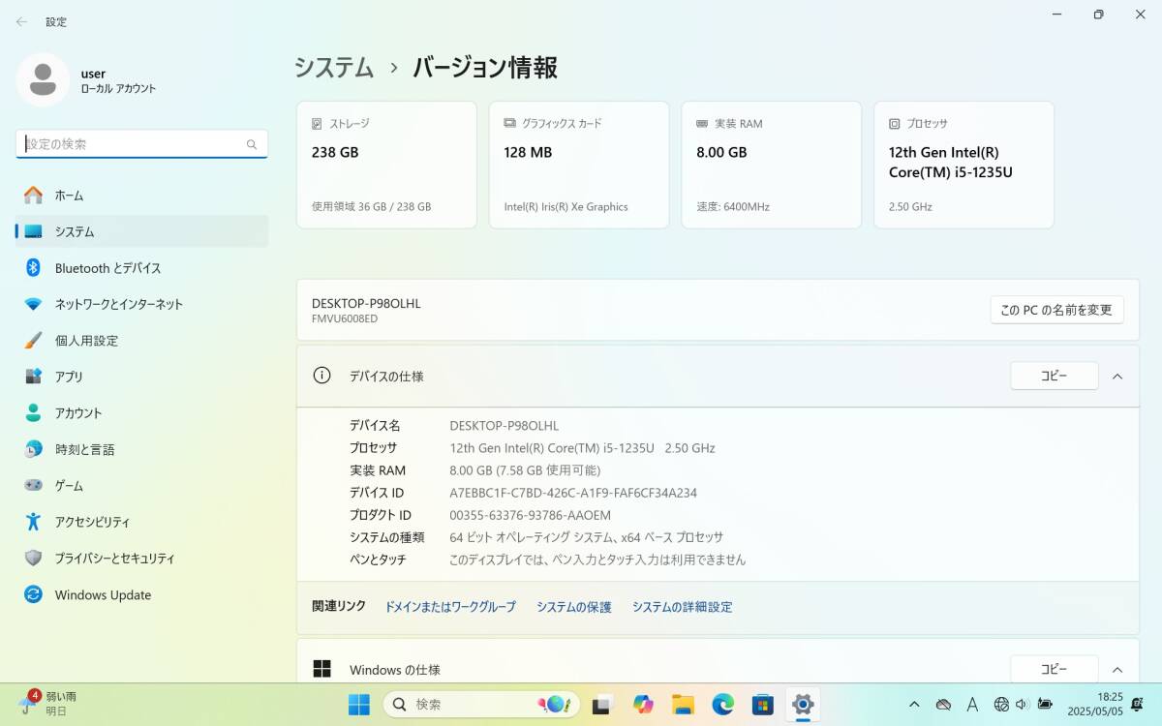Open システムの詳細設定 link
1162x726 pixels.
pos(683,607)
